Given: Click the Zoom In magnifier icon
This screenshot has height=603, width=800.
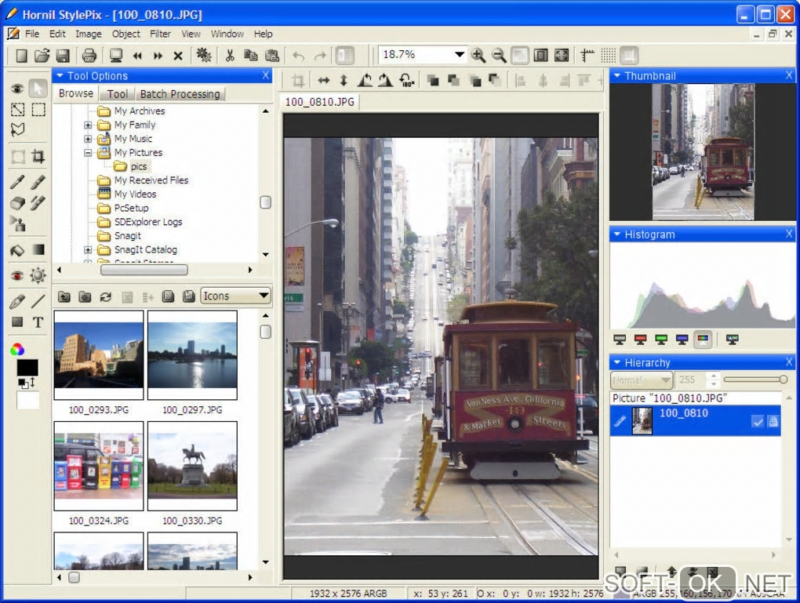Looking at the screenshot, I should coord(478,55).
